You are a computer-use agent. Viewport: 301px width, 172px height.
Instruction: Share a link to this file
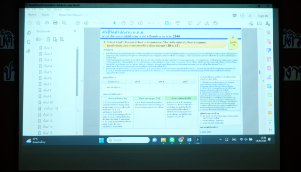click(x=251, y=23)
